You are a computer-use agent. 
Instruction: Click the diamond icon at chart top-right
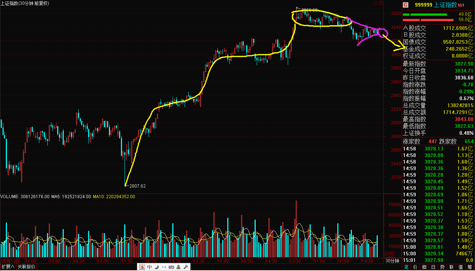(x=376, y=3)
